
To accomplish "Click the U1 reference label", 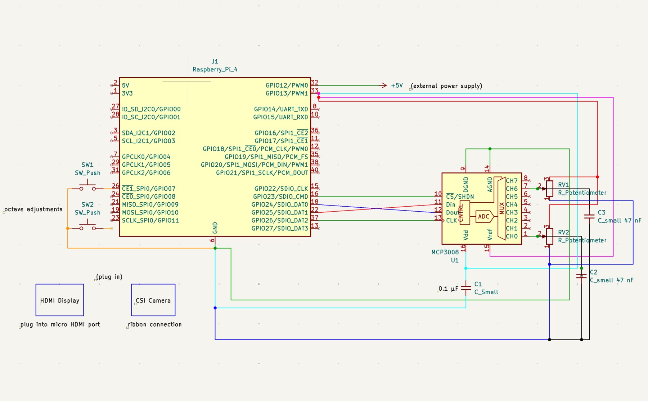I will pos(455,260).
